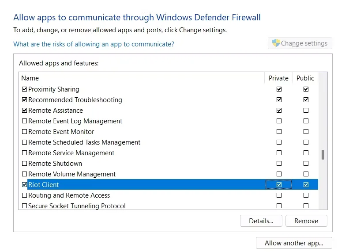
Task: Click the shield icon on Change settings
Action: tap(276, 43)
